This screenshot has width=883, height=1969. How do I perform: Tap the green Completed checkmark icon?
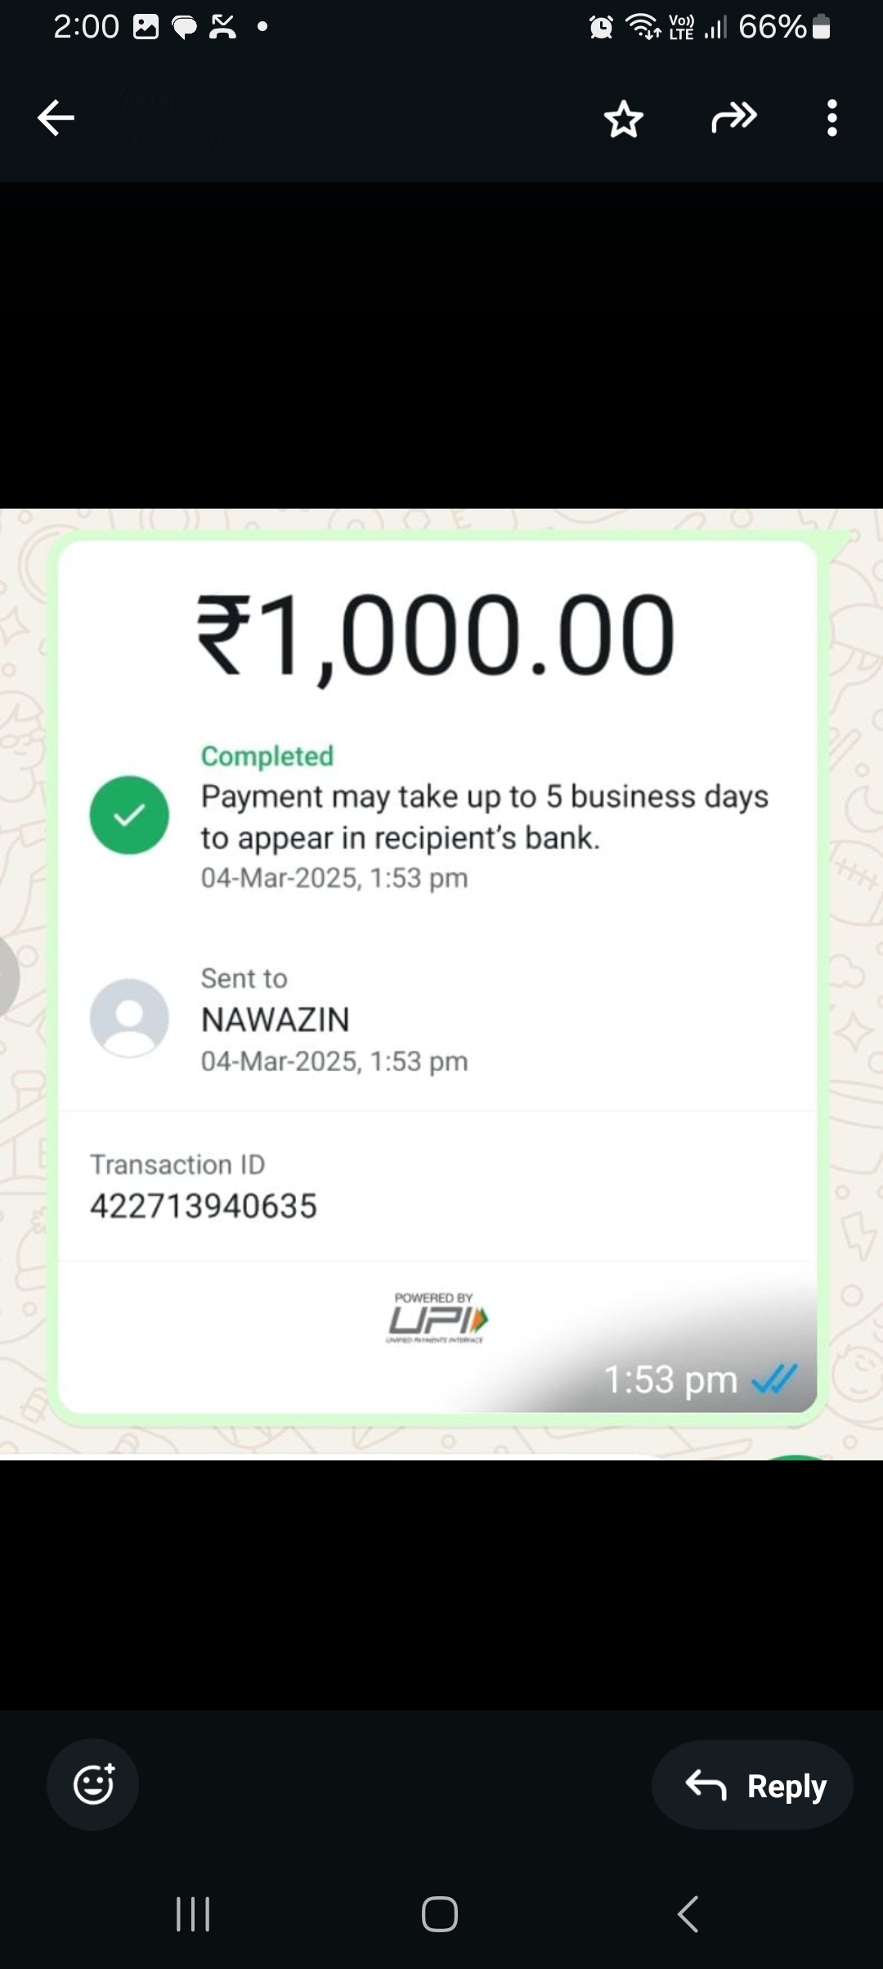click(x=129, y=815)
